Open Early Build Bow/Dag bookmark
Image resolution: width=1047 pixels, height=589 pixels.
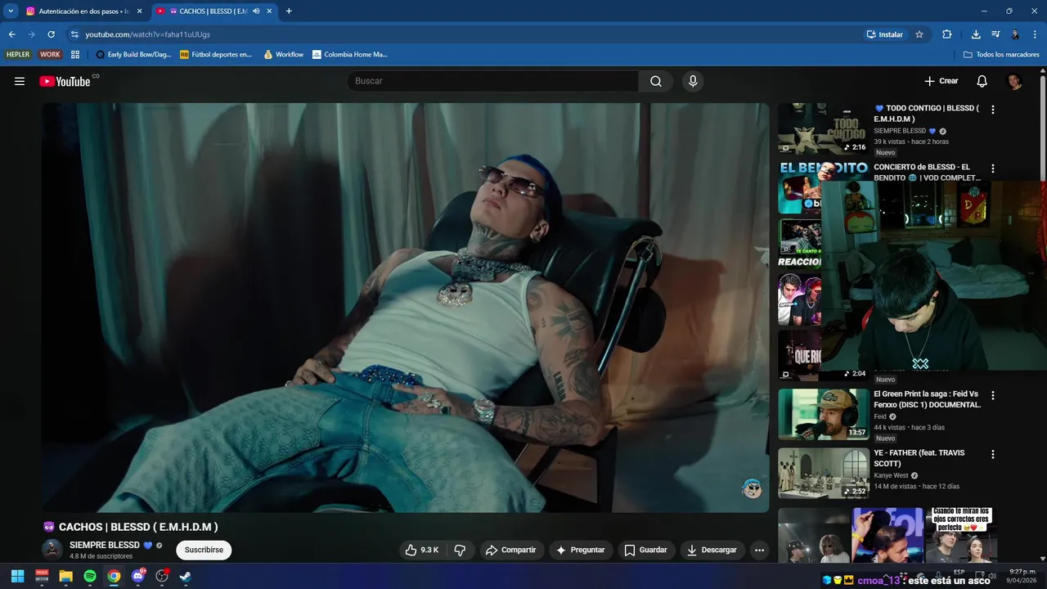[133, 55]
